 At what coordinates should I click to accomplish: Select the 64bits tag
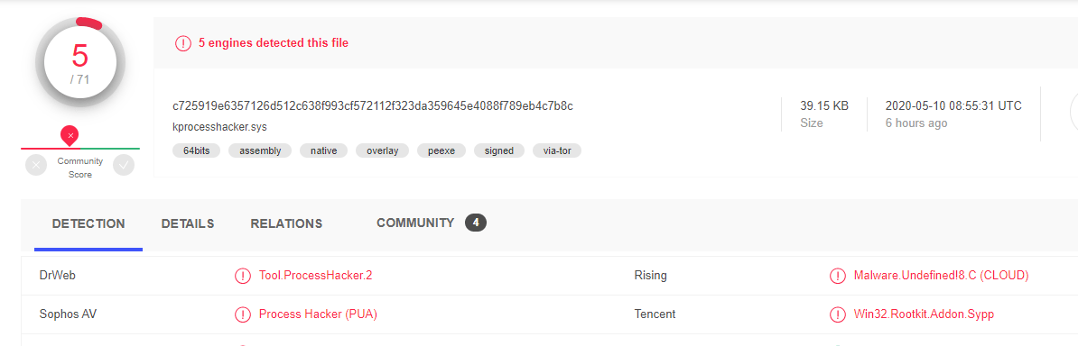(197, 150)
